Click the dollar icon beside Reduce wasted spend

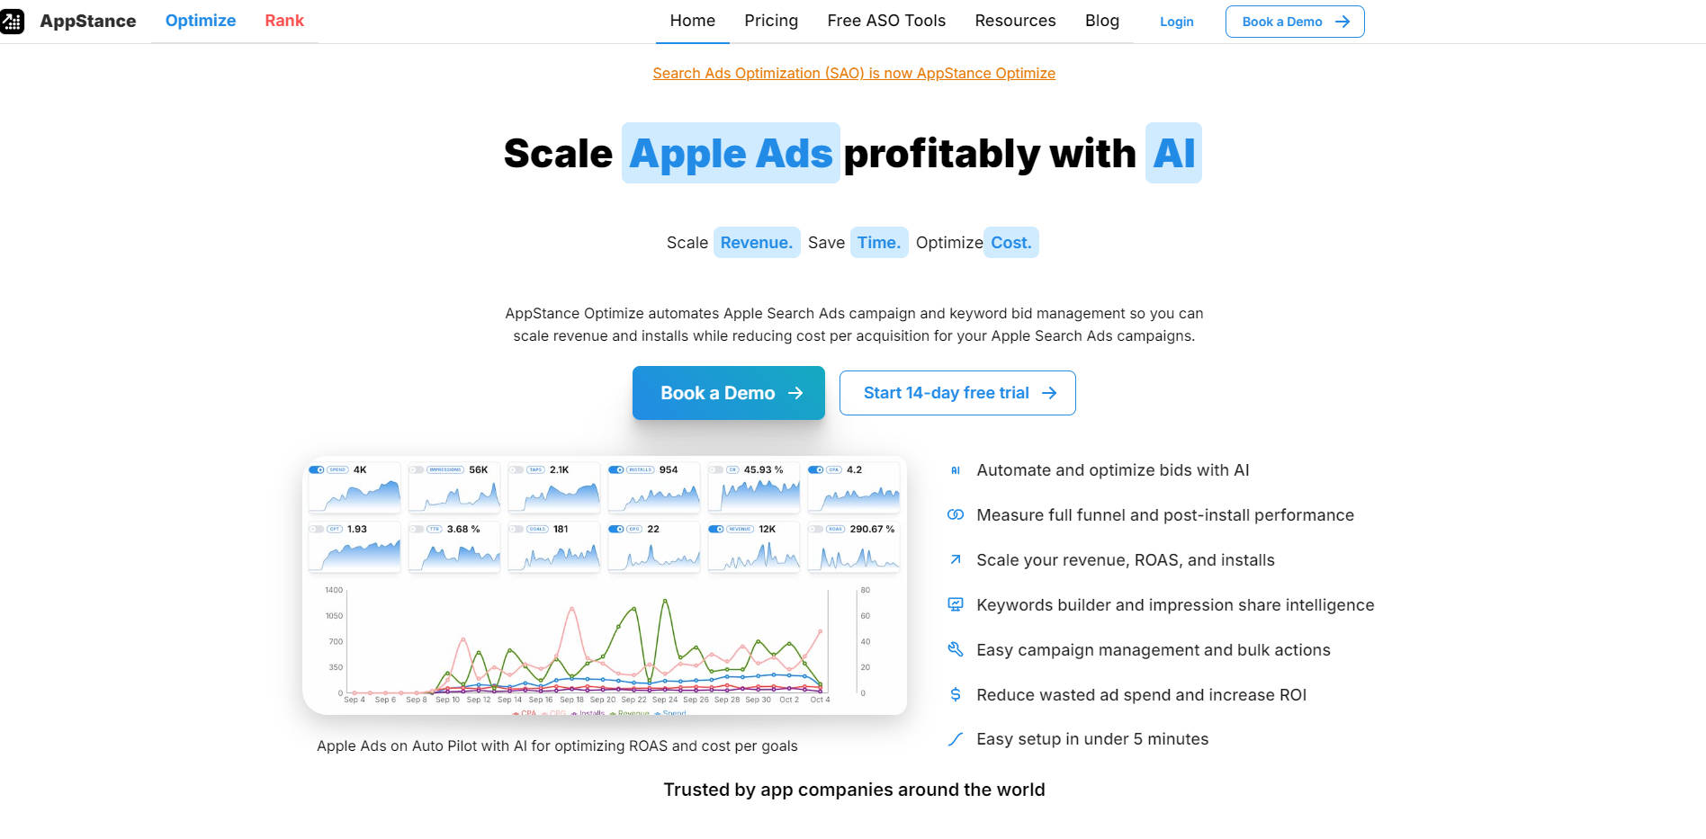[956, 695]
